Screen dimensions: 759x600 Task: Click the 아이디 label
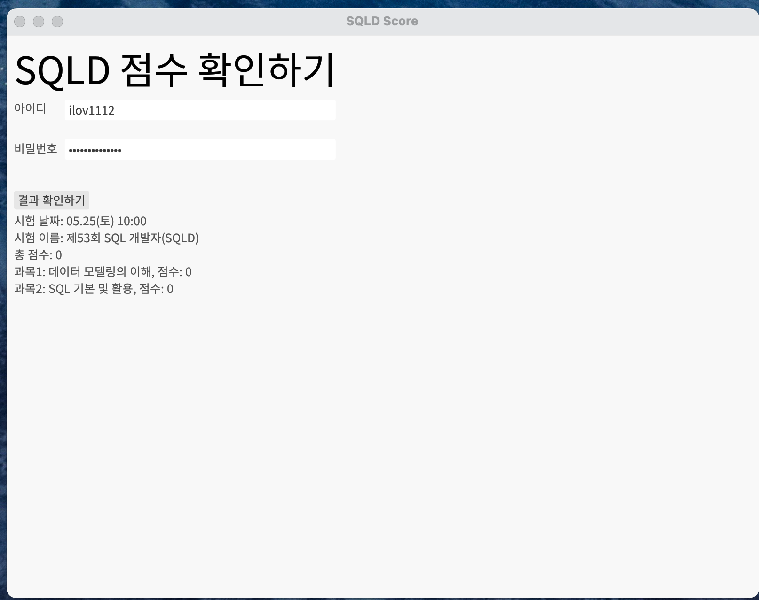pyautogui.click(x=31, y=108)
